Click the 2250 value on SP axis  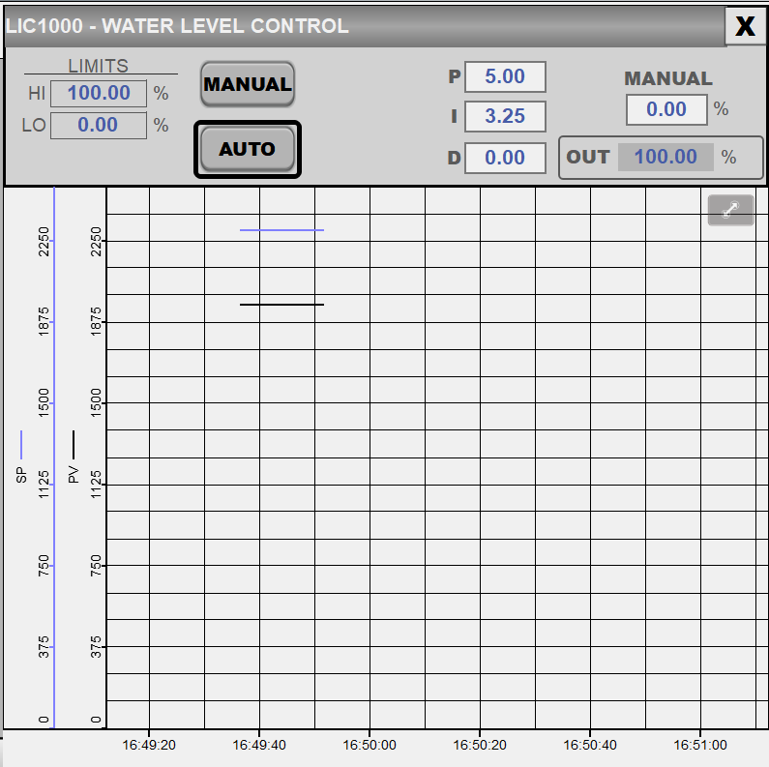[x=44, y=241]
